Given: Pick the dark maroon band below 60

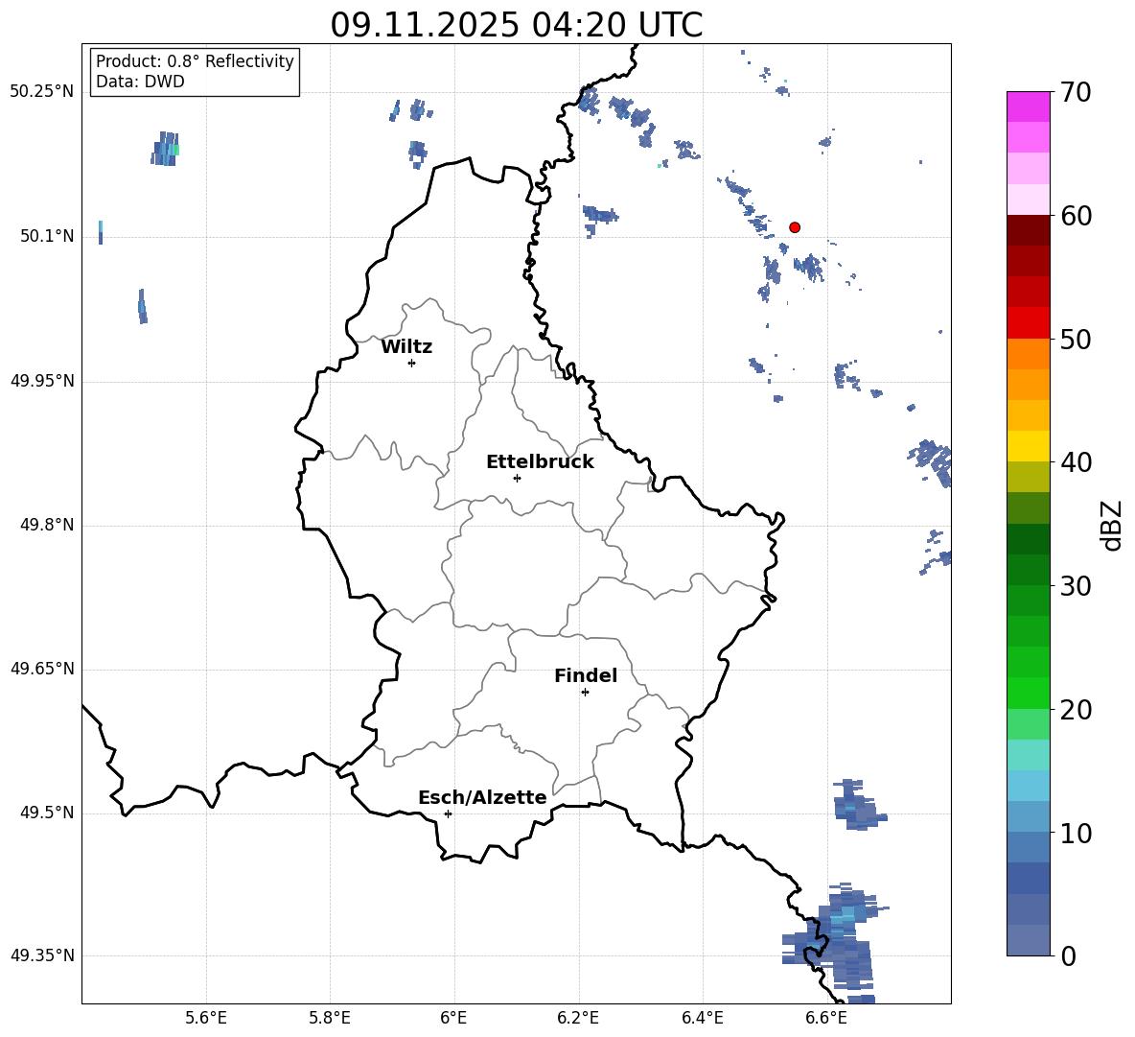Looking at the screenshot, I should [1029, 230].
